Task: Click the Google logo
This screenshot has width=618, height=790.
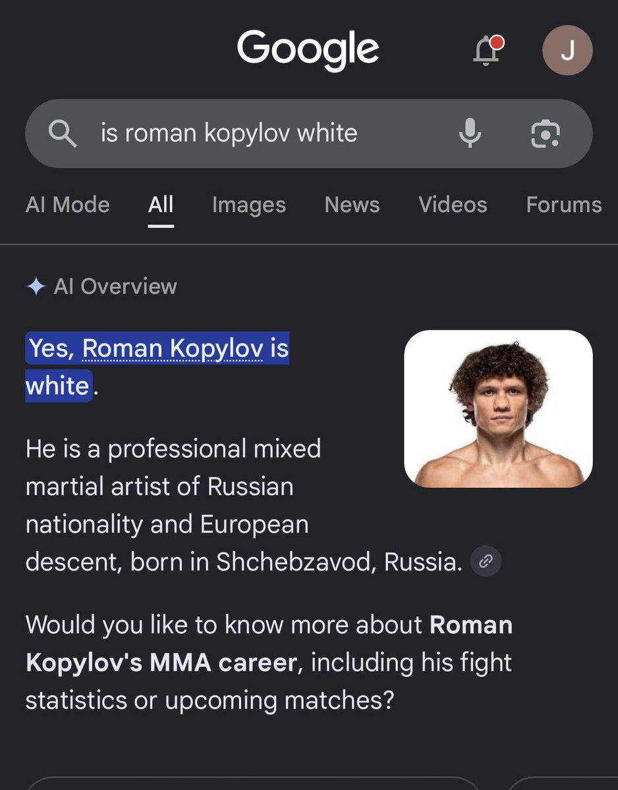Action: point(308,50)
